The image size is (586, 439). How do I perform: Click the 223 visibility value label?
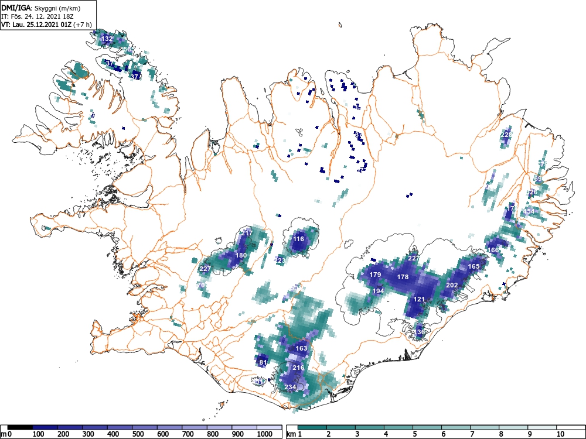pyautogui.click(x=280, y=260)
